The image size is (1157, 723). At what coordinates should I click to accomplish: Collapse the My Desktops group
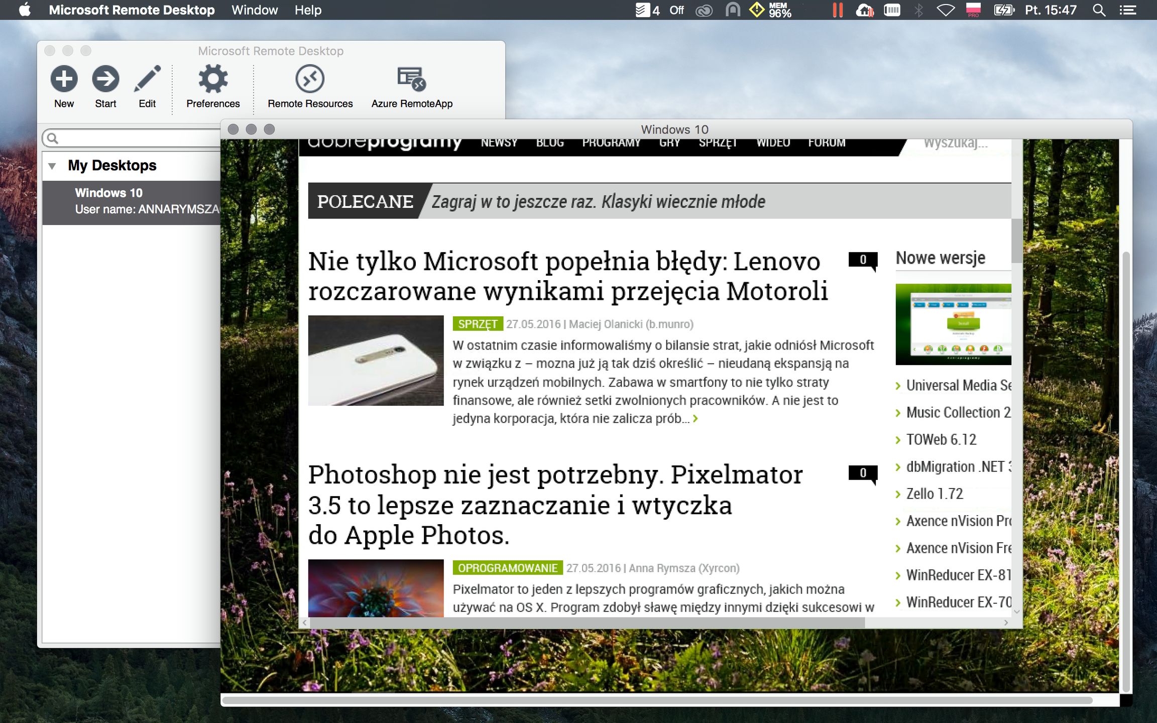pos(52,166)
